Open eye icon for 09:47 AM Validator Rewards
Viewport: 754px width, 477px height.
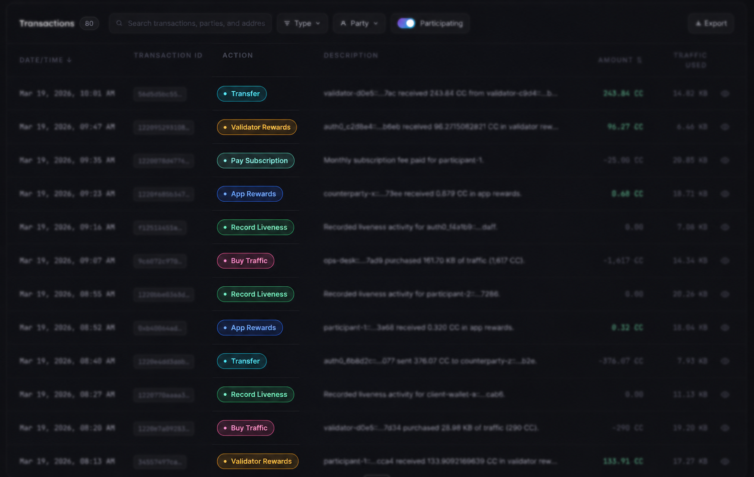pyautogui.click(x=725, y=127)
